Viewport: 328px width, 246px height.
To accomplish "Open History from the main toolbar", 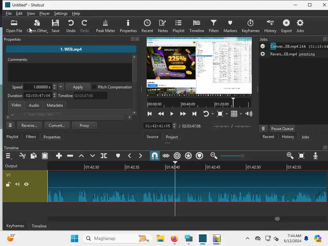I will pyautogui.click(x=270, y=26).
